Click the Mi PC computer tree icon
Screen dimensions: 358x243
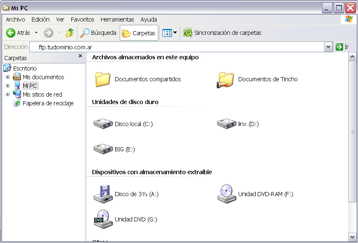17,85
